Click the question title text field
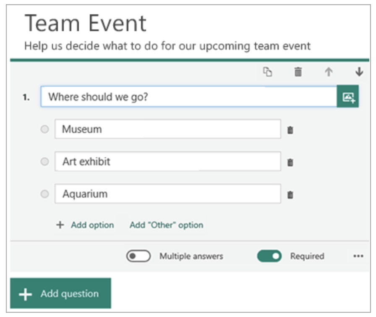 coord(189,97)
